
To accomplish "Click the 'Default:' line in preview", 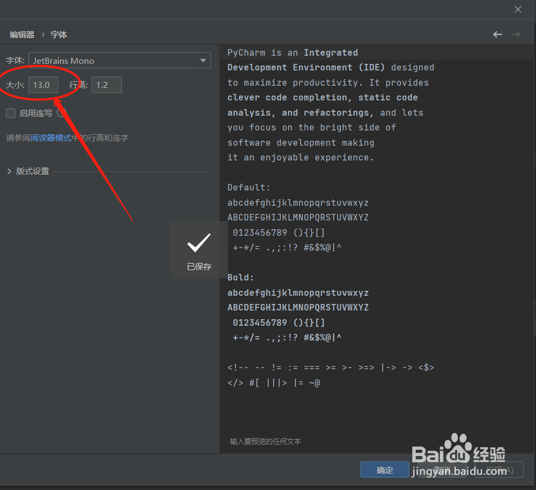I will (249, 188).
